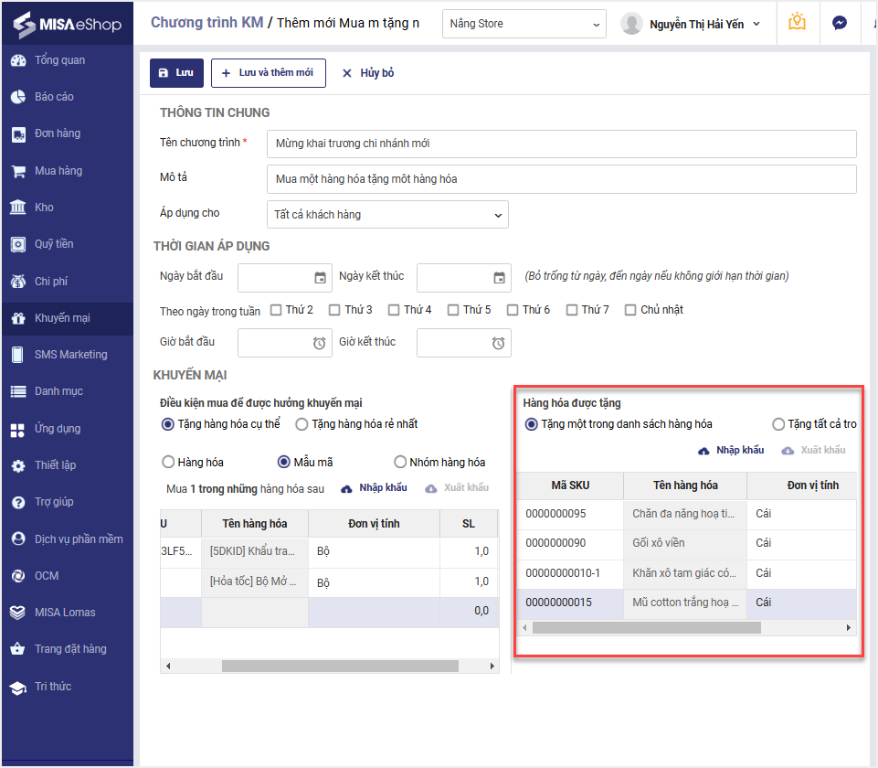Click calendar icon in Ngày bắt đầu field

pos(320,278)
